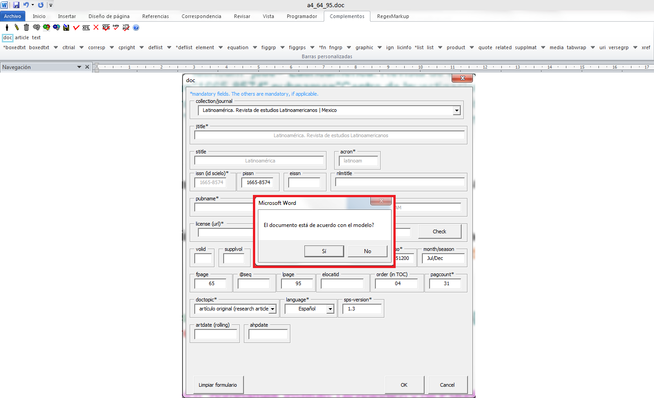
Task: Click the Undo arrow in Quick Access toolbar
Action: [26, 5]
